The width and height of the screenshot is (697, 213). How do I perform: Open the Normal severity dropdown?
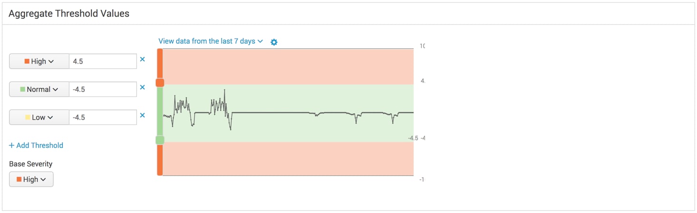[39, 89]
